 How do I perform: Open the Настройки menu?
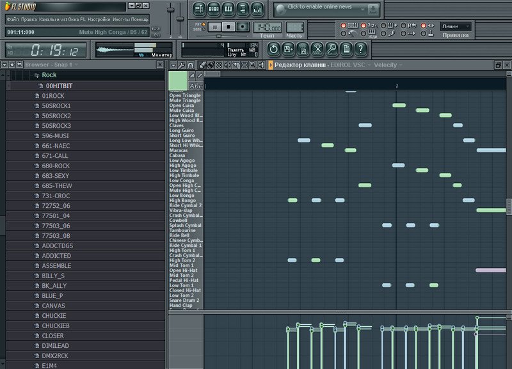click(x=99, y=19)
